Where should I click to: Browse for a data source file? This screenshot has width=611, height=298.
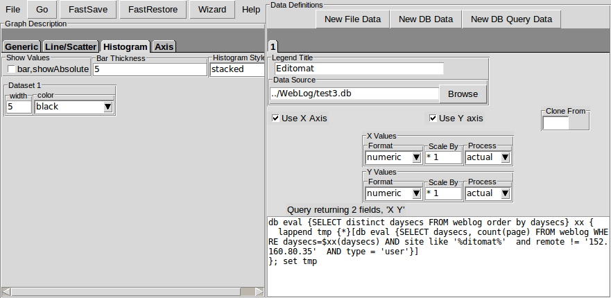463,94
